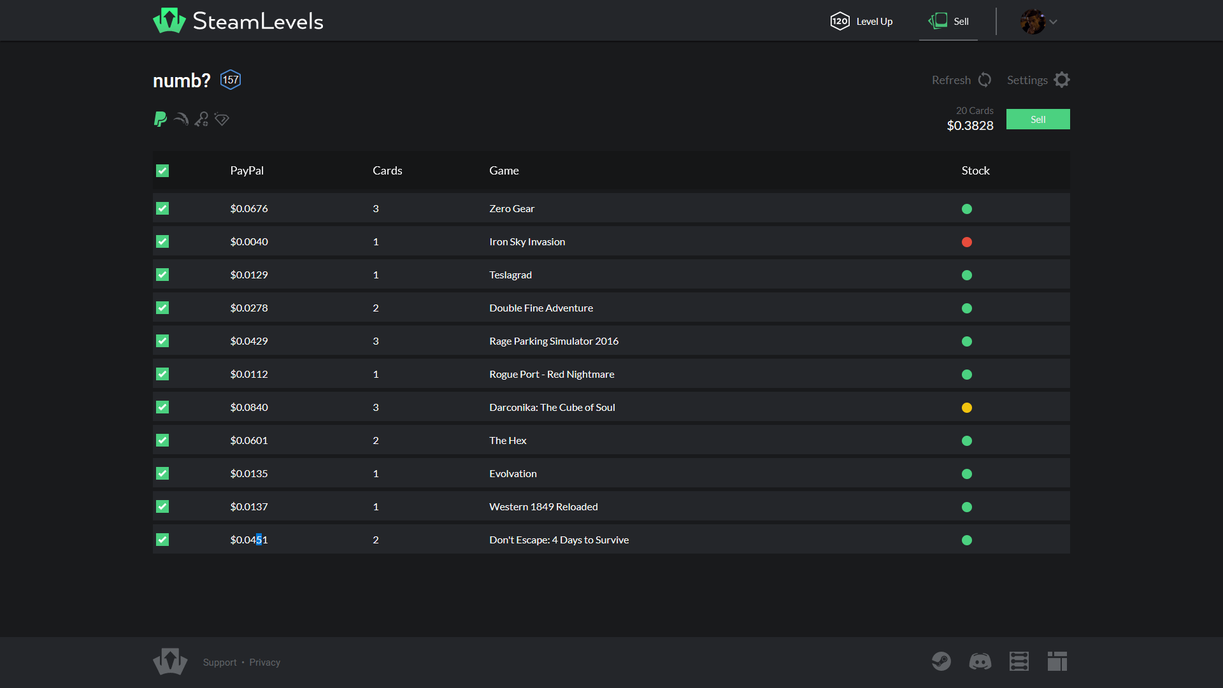1223x688 pixels.
Task: Click the 120 Level Up badge icon
Action: 840,20
